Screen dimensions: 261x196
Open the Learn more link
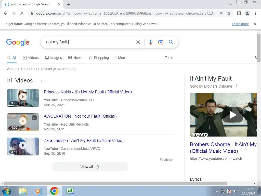pos(240,24)
